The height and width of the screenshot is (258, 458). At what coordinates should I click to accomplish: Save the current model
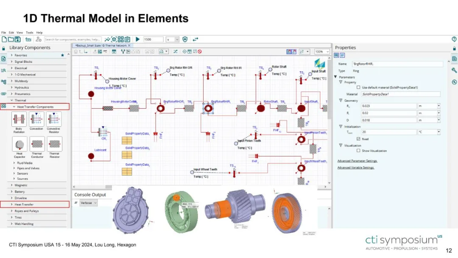pyautogui.click(x=17, y=39)
